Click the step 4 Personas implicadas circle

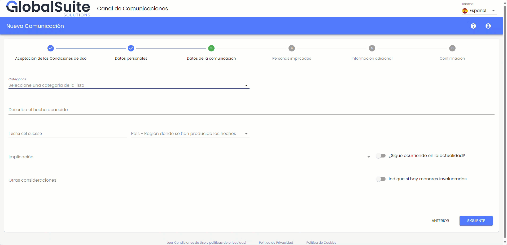coord(292,48)
